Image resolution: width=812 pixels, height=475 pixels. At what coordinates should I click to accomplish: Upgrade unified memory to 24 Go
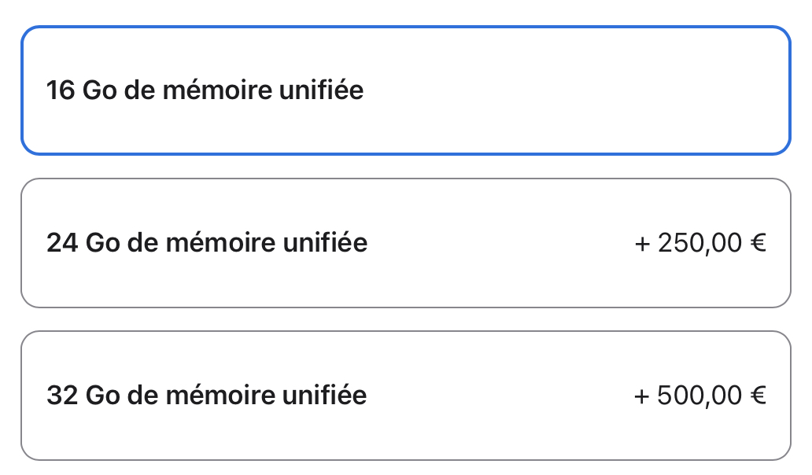point(405,243)
